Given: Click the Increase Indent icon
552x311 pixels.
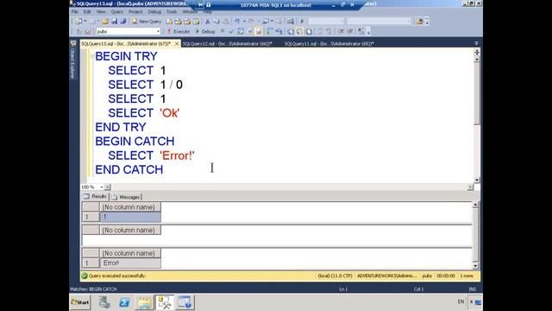Looking at the screenshot, I should pos(350,31).
